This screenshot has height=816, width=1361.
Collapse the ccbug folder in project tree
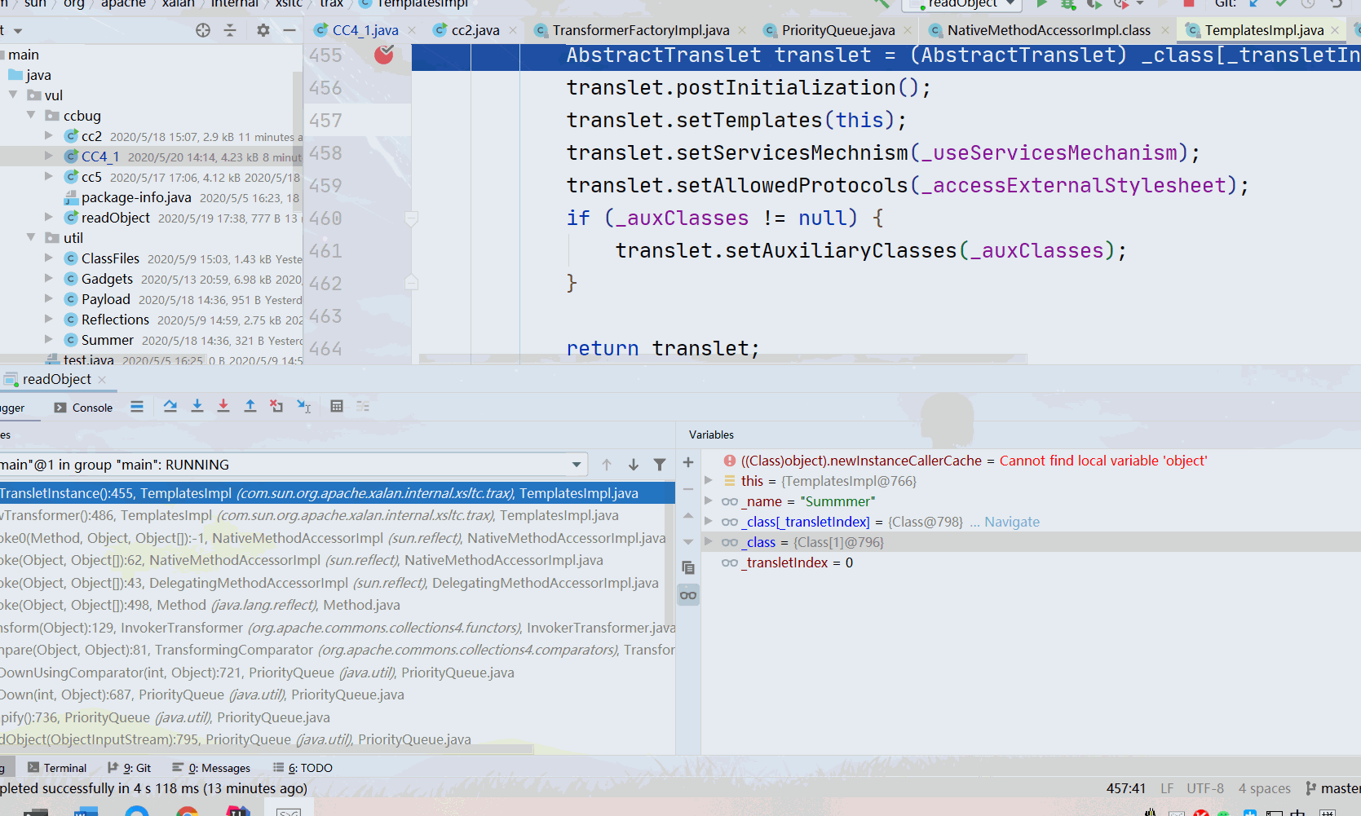pyautogui.click(x=31, y=115)
